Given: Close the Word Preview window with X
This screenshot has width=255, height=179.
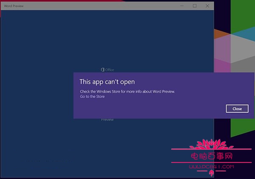Looking at the screenshot, I should pyautogui.click(x=207, y=6).
